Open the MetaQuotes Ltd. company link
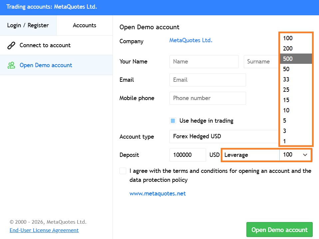This screenshot has width=319, height=239. point(191,41)
